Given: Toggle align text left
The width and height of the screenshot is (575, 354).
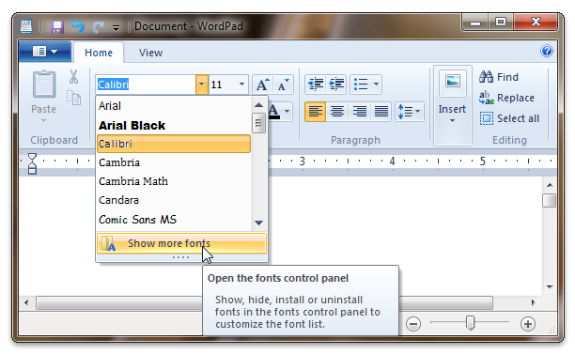Looking at the screenshot, I should point(316,112).
